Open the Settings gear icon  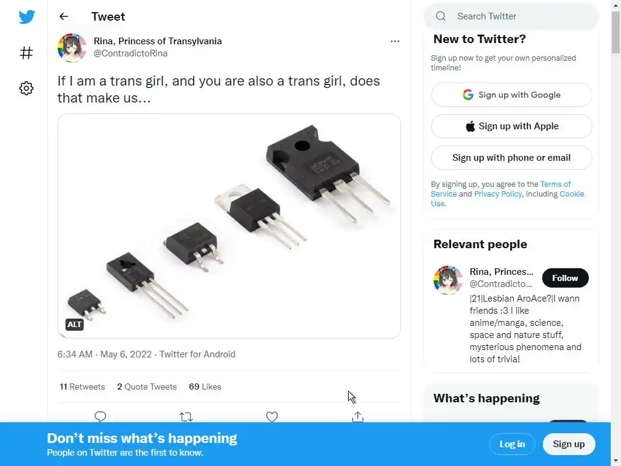(26, 89)
